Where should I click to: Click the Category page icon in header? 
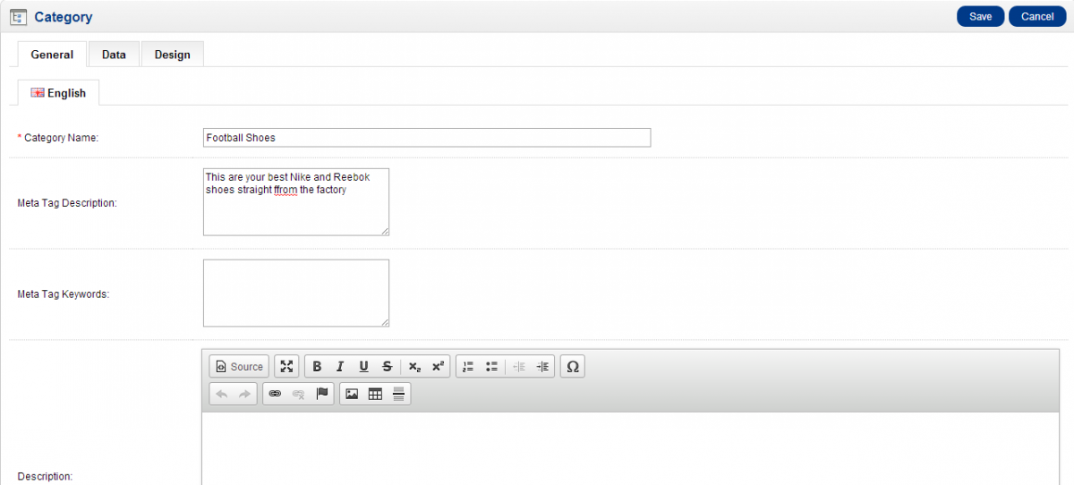coord(18,16)
